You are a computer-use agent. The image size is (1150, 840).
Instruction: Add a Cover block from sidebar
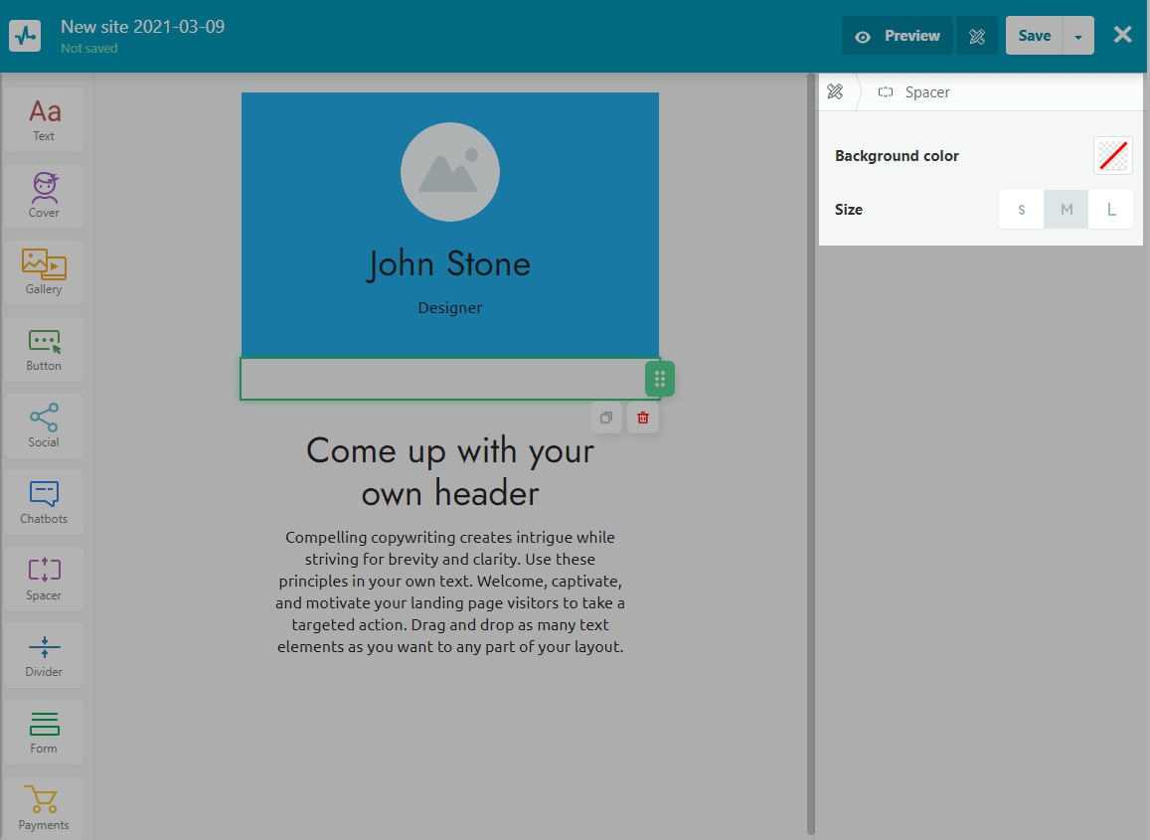tap(44, 196)
